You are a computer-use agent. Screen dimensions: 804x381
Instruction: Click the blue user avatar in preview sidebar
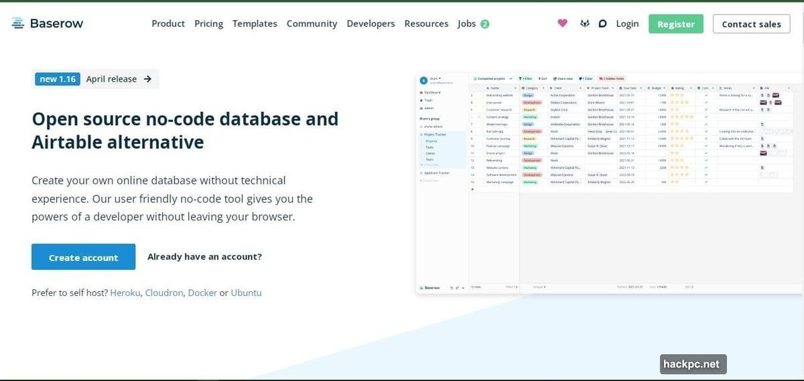point(423,80)
